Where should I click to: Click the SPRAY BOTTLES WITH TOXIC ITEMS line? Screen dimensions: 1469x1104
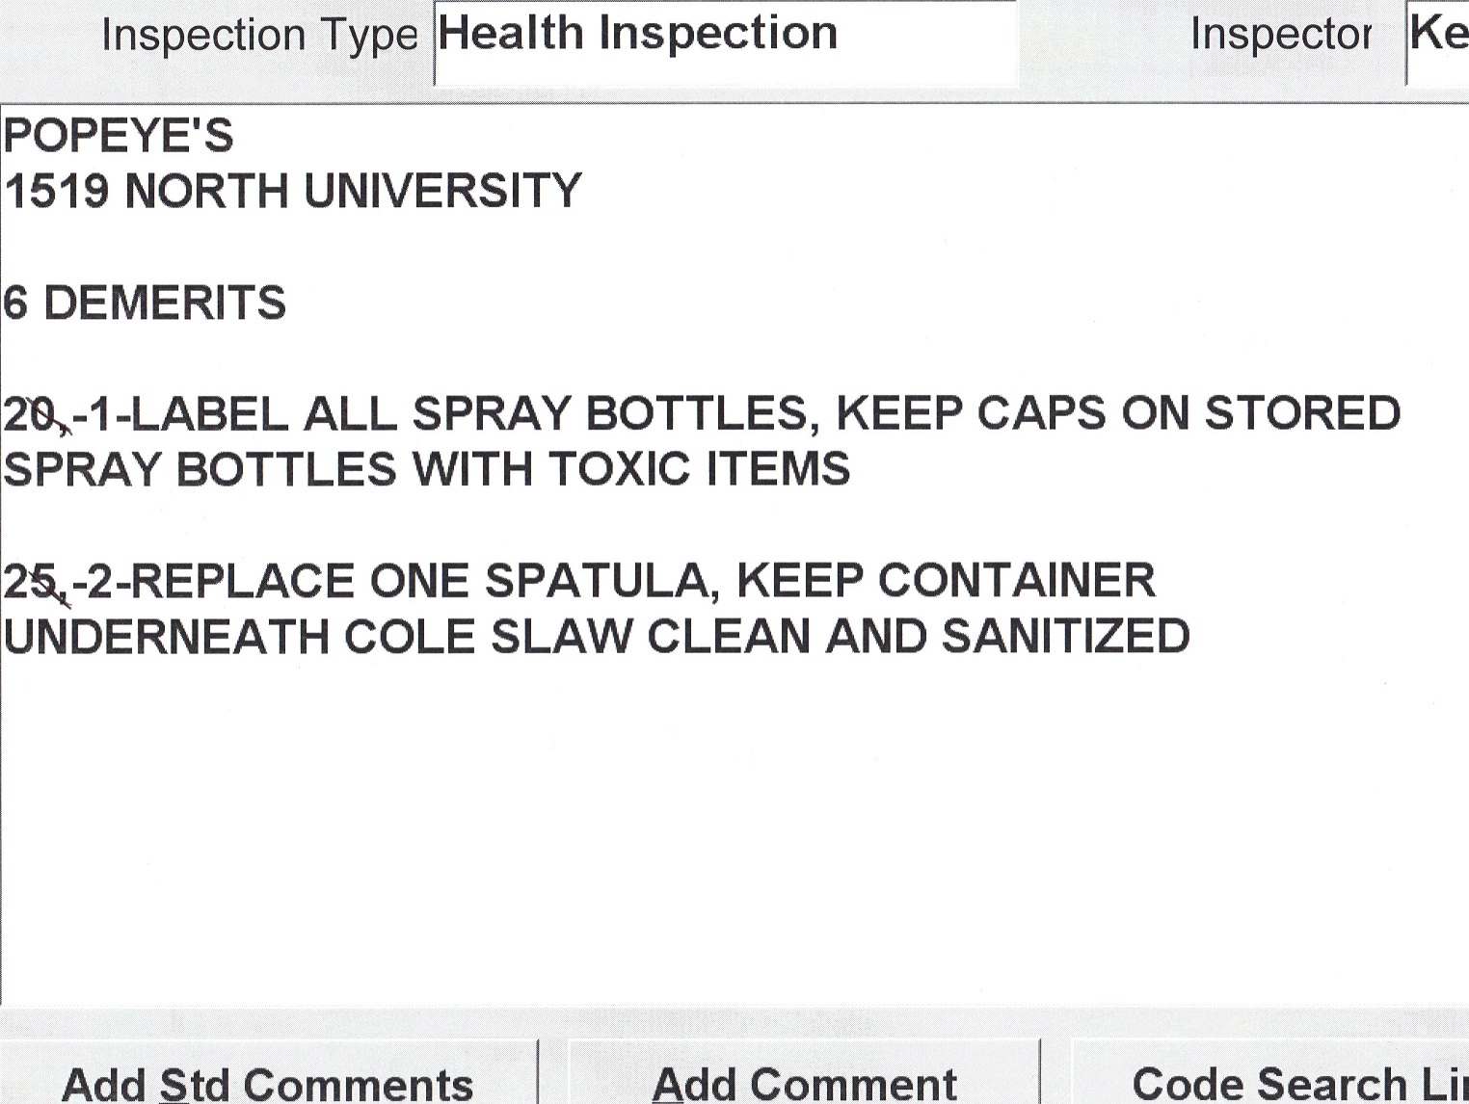coord(427,470)
